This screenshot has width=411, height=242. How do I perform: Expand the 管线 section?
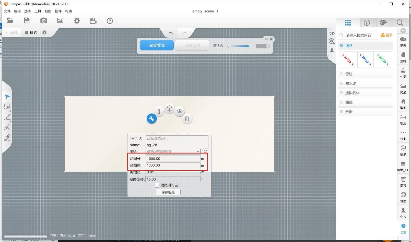366,74
